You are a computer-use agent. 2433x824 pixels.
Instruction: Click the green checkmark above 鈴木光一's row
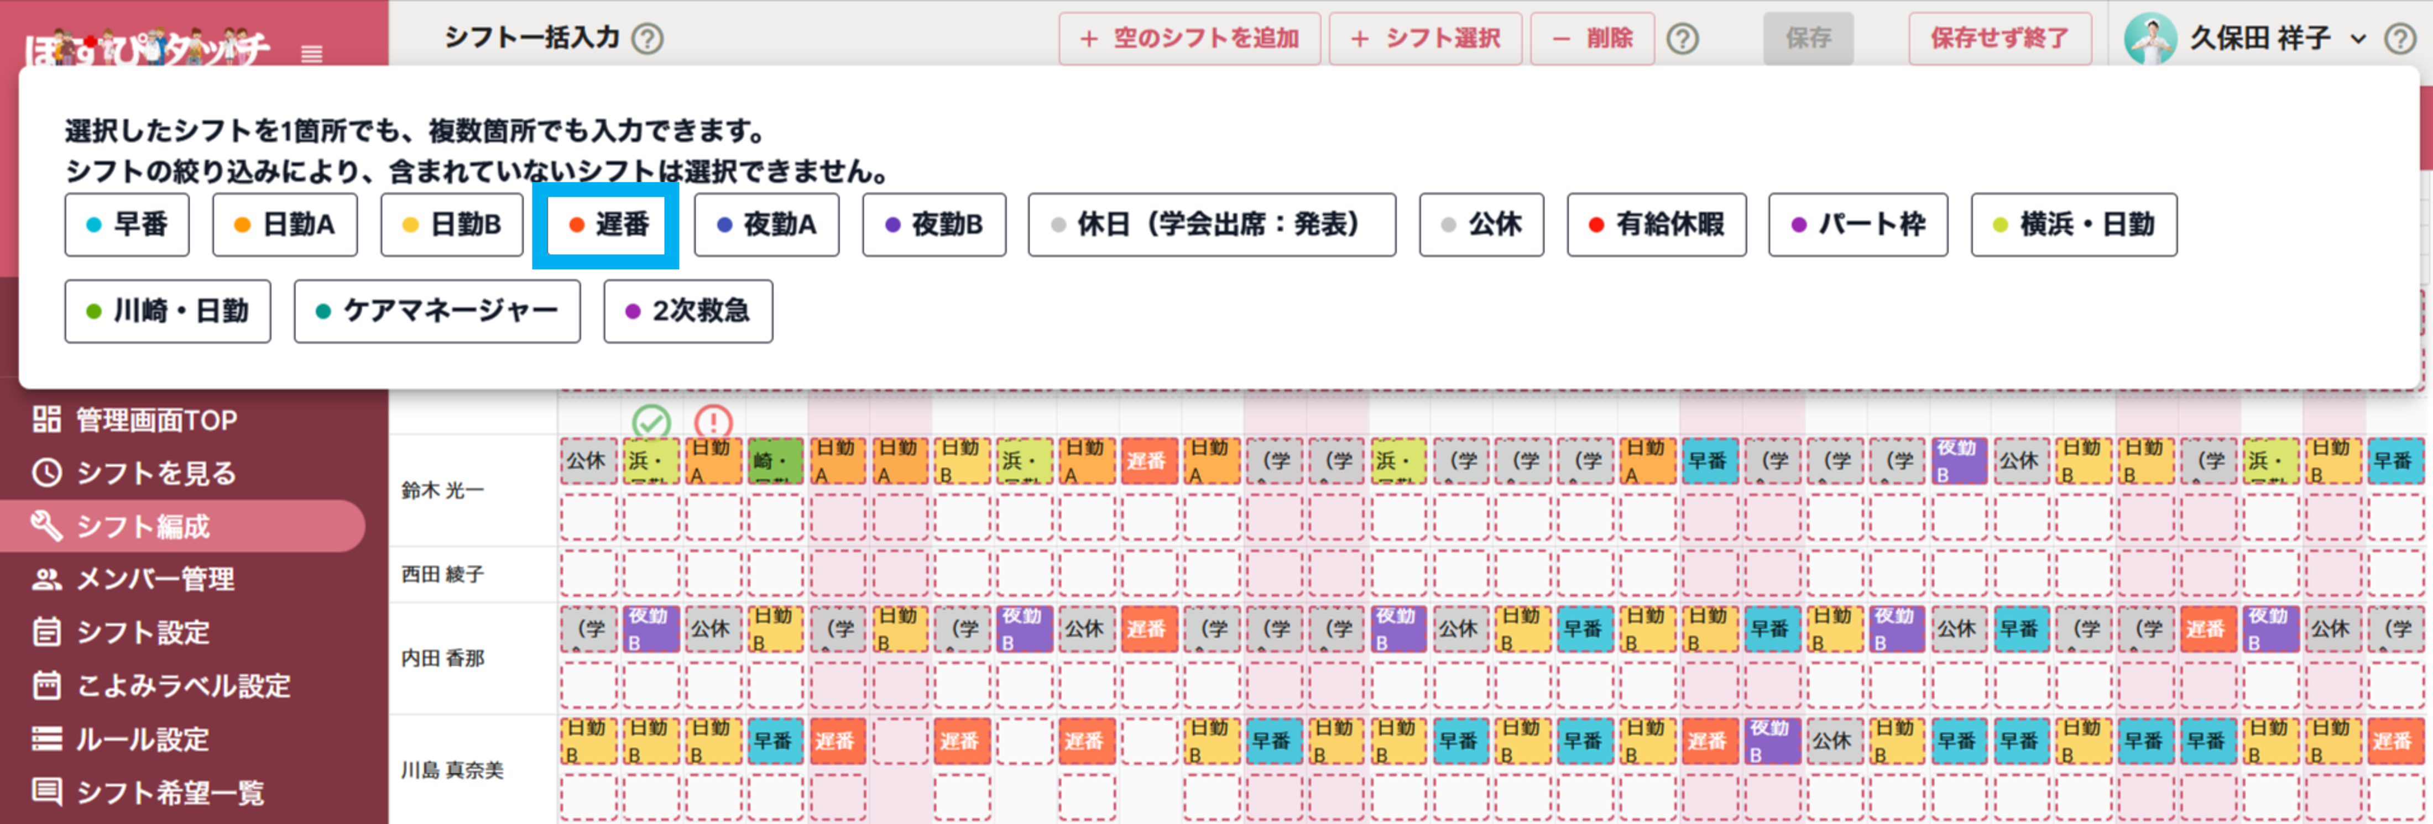pos(652,419)
